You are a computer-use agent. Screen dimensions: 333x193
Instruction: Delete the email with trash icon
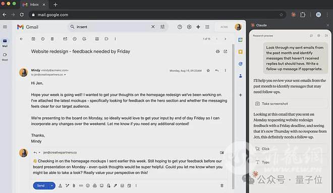[x=52, y=39]
